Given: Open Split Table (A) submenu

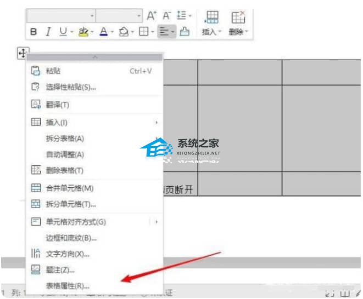Looking at the screenshot, I should [x=95, y=139].
